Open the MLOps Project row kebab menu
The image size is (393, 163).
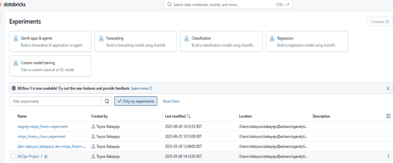[x=389, y=157]
